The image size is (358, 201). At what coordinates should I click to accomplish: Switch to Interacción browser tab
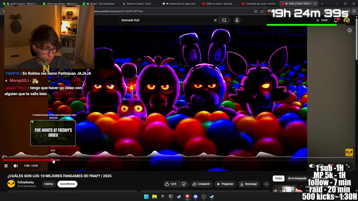pyautogui.click(x=179, y=4)
